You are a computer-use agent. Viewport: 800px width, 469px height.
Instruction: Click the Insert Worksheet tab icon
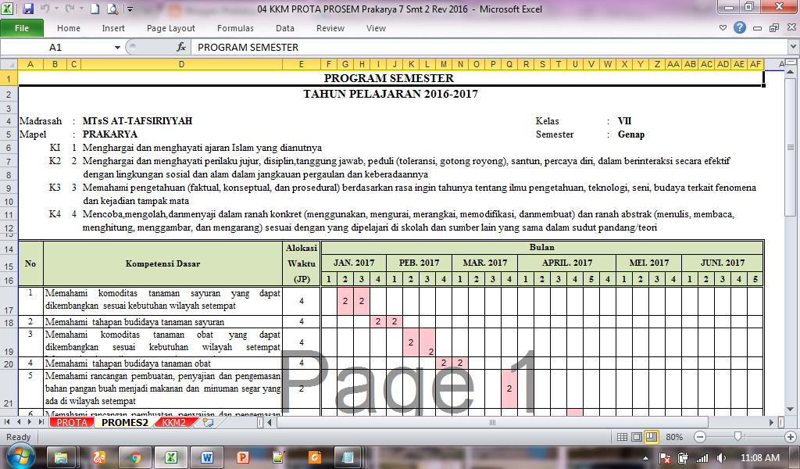pyautogui.click(x=208, y=422)
